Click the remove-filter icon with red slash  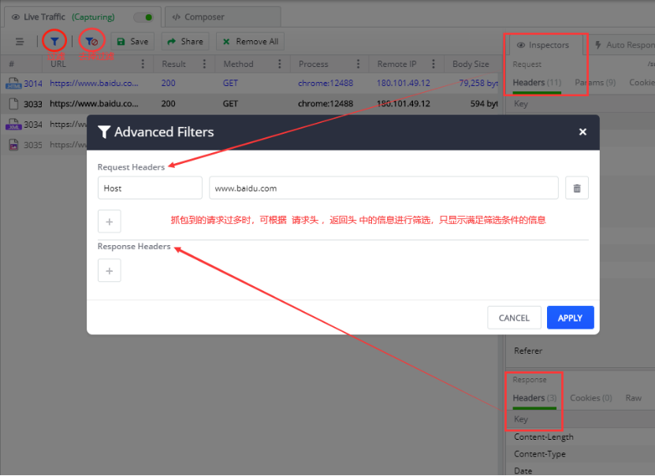[x=92, y=41]
